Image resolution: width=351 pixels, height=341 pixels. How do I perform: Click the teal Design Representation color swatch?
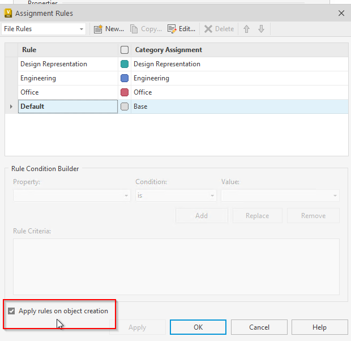click(x=125, y=64)
